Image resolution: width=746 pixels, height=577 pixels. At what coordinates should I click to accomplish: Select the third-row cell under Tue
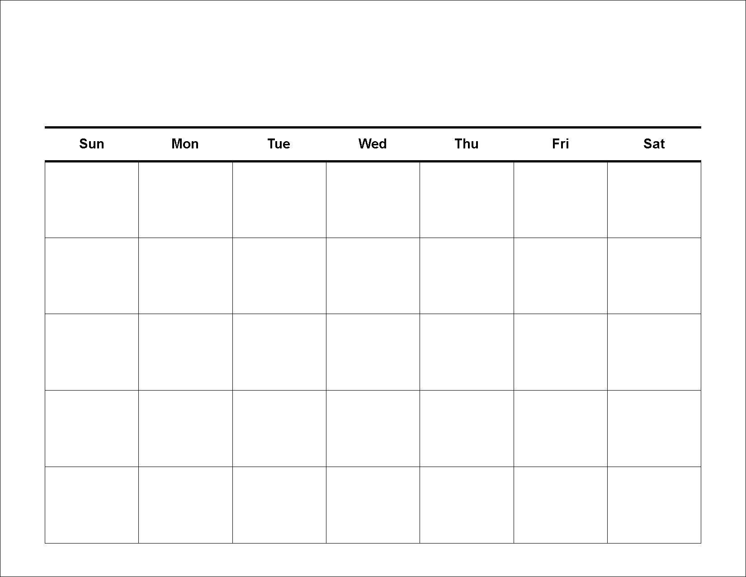point(279,352)
